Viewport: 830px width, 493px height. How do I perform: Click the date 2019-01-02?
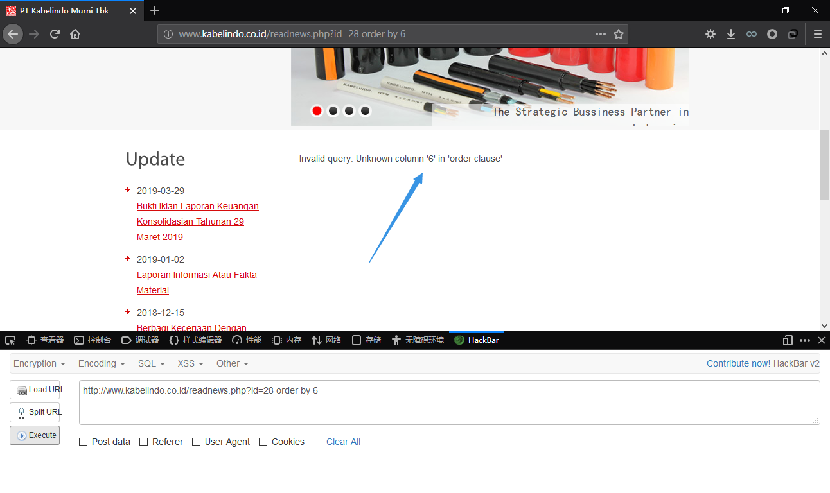coord(161,259)
